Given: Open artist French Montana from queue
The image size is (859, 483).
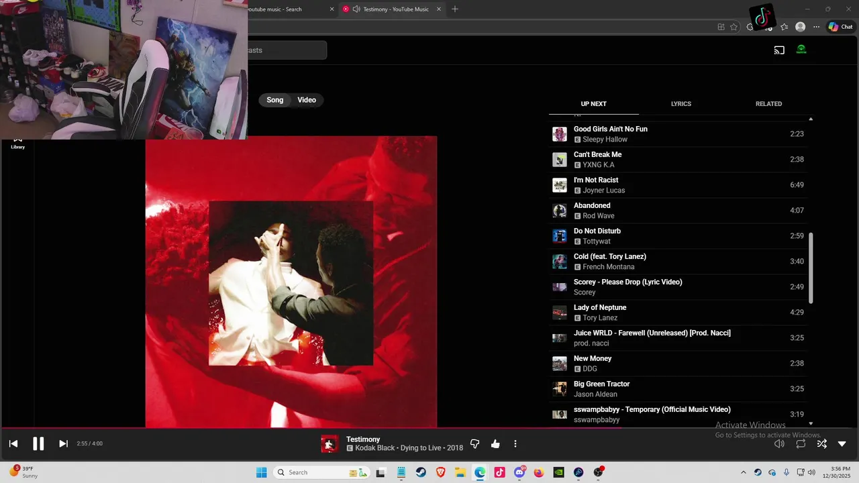Looking at the screenshot, I should (x=608, y=267).
